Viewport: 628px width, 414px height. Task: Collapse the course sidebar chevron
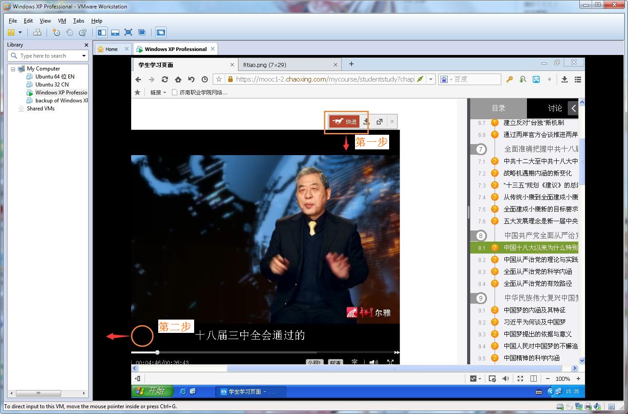point(573,108)
